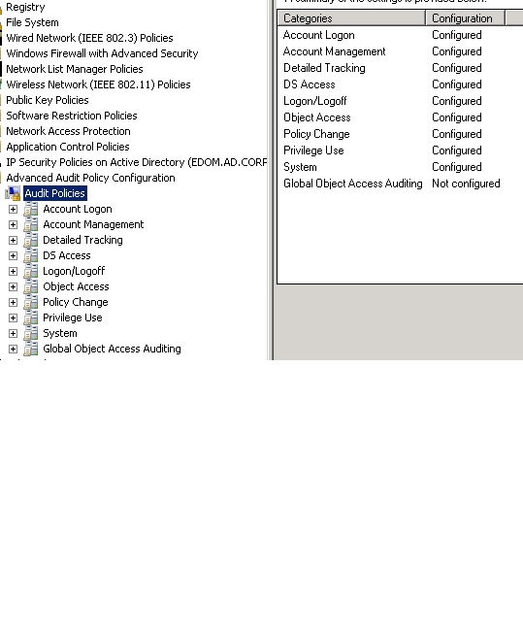This screenshot has width=523, height=634.
Task: Click the DS Access policy icon
Action: click(x=31, y=255)
